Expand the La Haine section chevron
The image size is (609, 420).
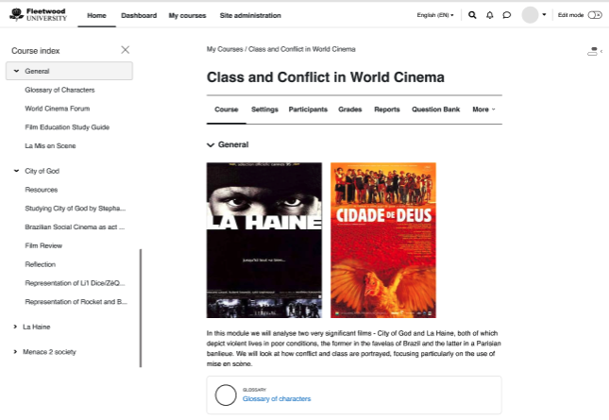15,327
